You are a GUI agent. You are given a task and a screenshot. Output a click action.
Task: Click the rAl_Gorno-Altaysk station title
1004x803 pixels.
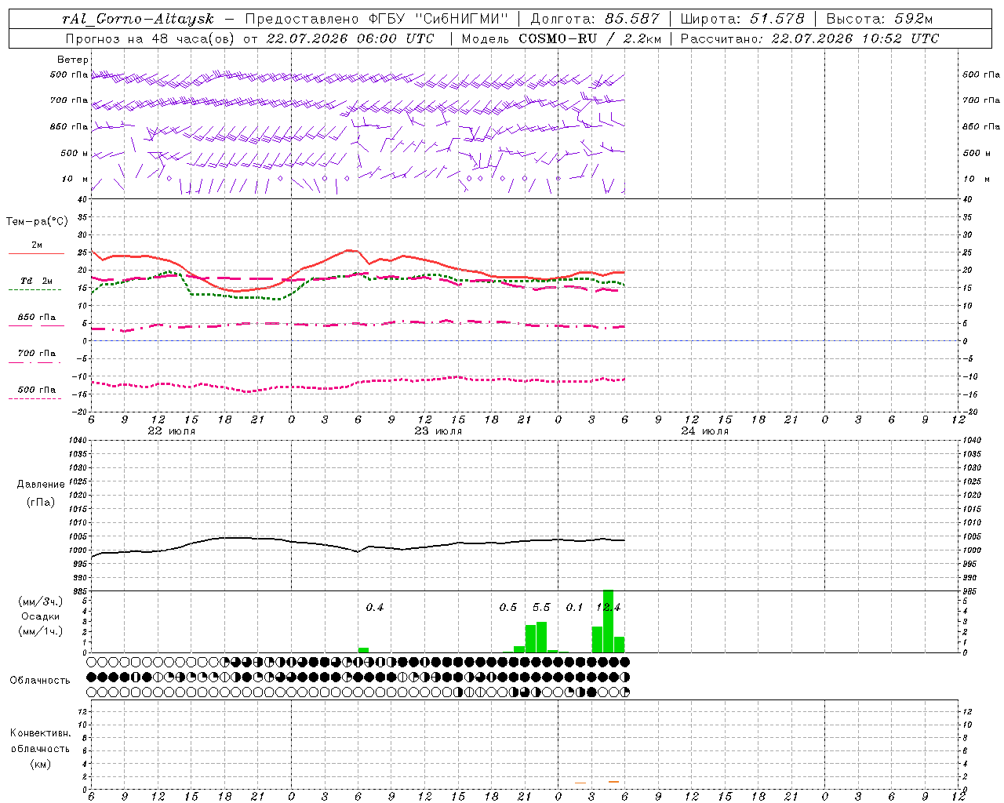coord(138,19)
